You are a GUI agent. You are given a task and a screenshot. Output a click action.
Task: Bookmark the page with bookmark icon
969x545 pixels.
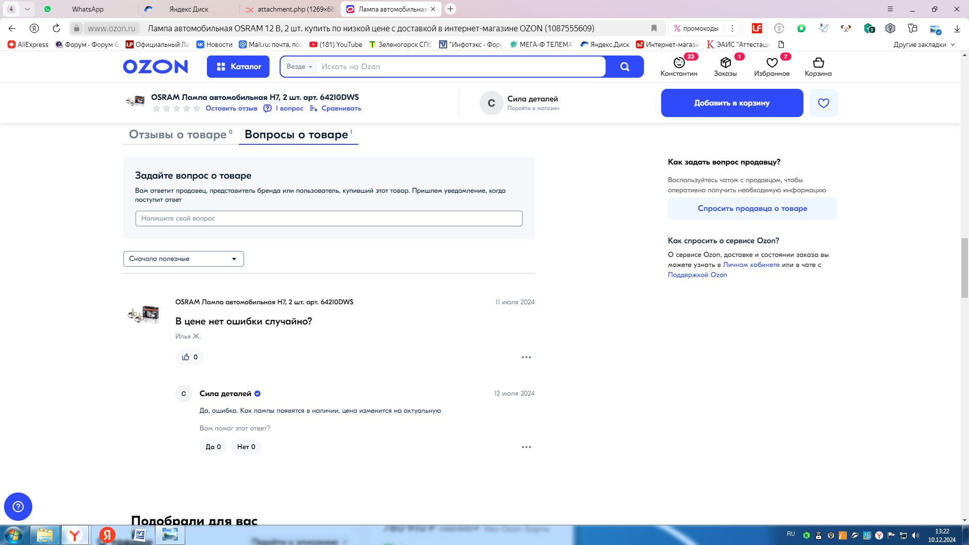(654, 28)
